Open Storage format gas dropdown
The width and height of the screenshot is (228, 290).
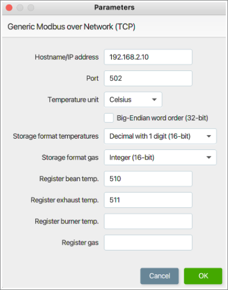click(x=160, y=157)
